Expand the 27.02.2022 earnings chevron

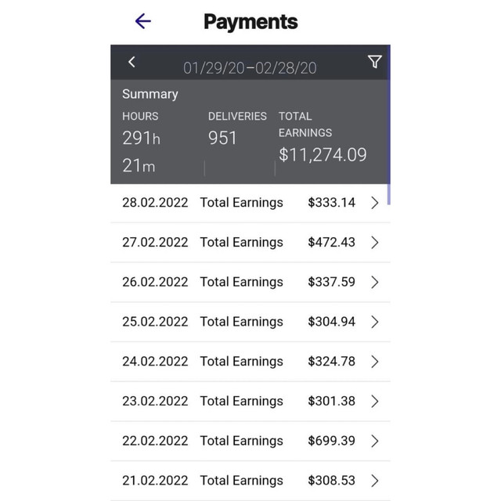pos(374,243)
